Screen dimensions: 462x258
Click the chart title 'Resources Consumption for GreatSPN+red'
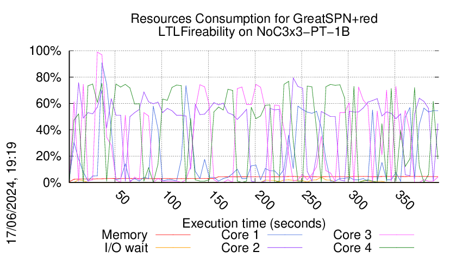coord(254,19)
